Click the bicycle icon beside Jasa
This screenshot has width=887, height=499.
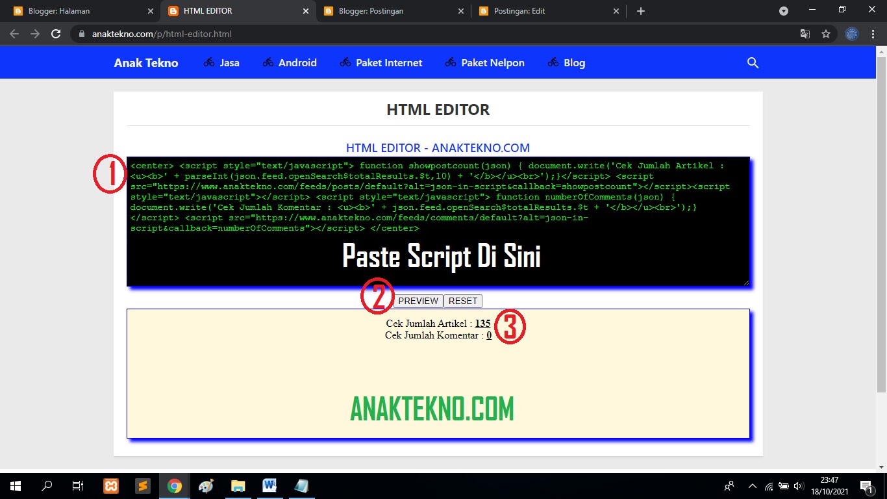tap(209, 63)
